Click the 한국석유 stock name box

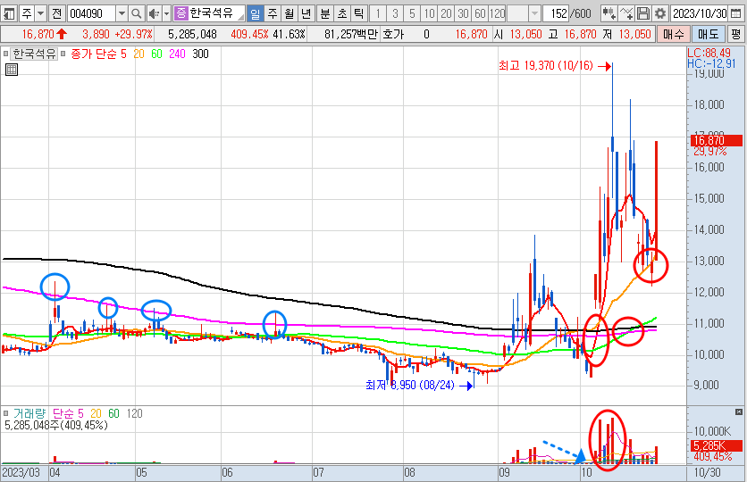[x=216, y=13]
